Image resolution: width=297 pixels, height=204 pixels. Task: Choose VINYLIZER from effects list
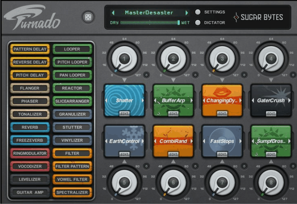coord(72,140)
